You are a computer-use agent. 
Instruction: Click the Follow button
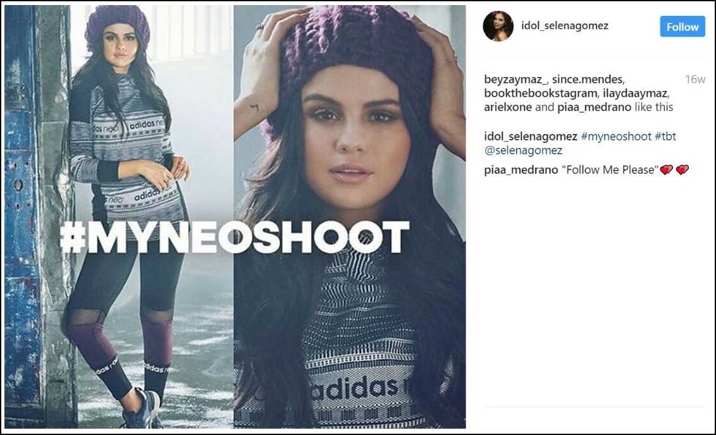click(682, 27)
